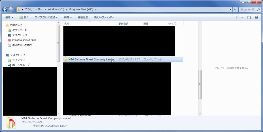Click file list scroll up arrow

[x=200, y=23]
